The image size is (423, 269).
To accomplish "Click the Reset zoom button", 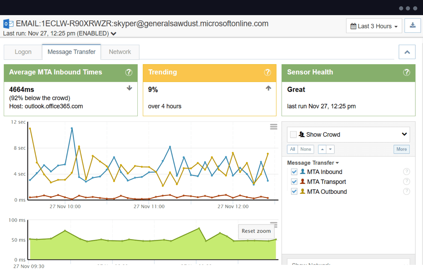I will (x=256, y=231).
